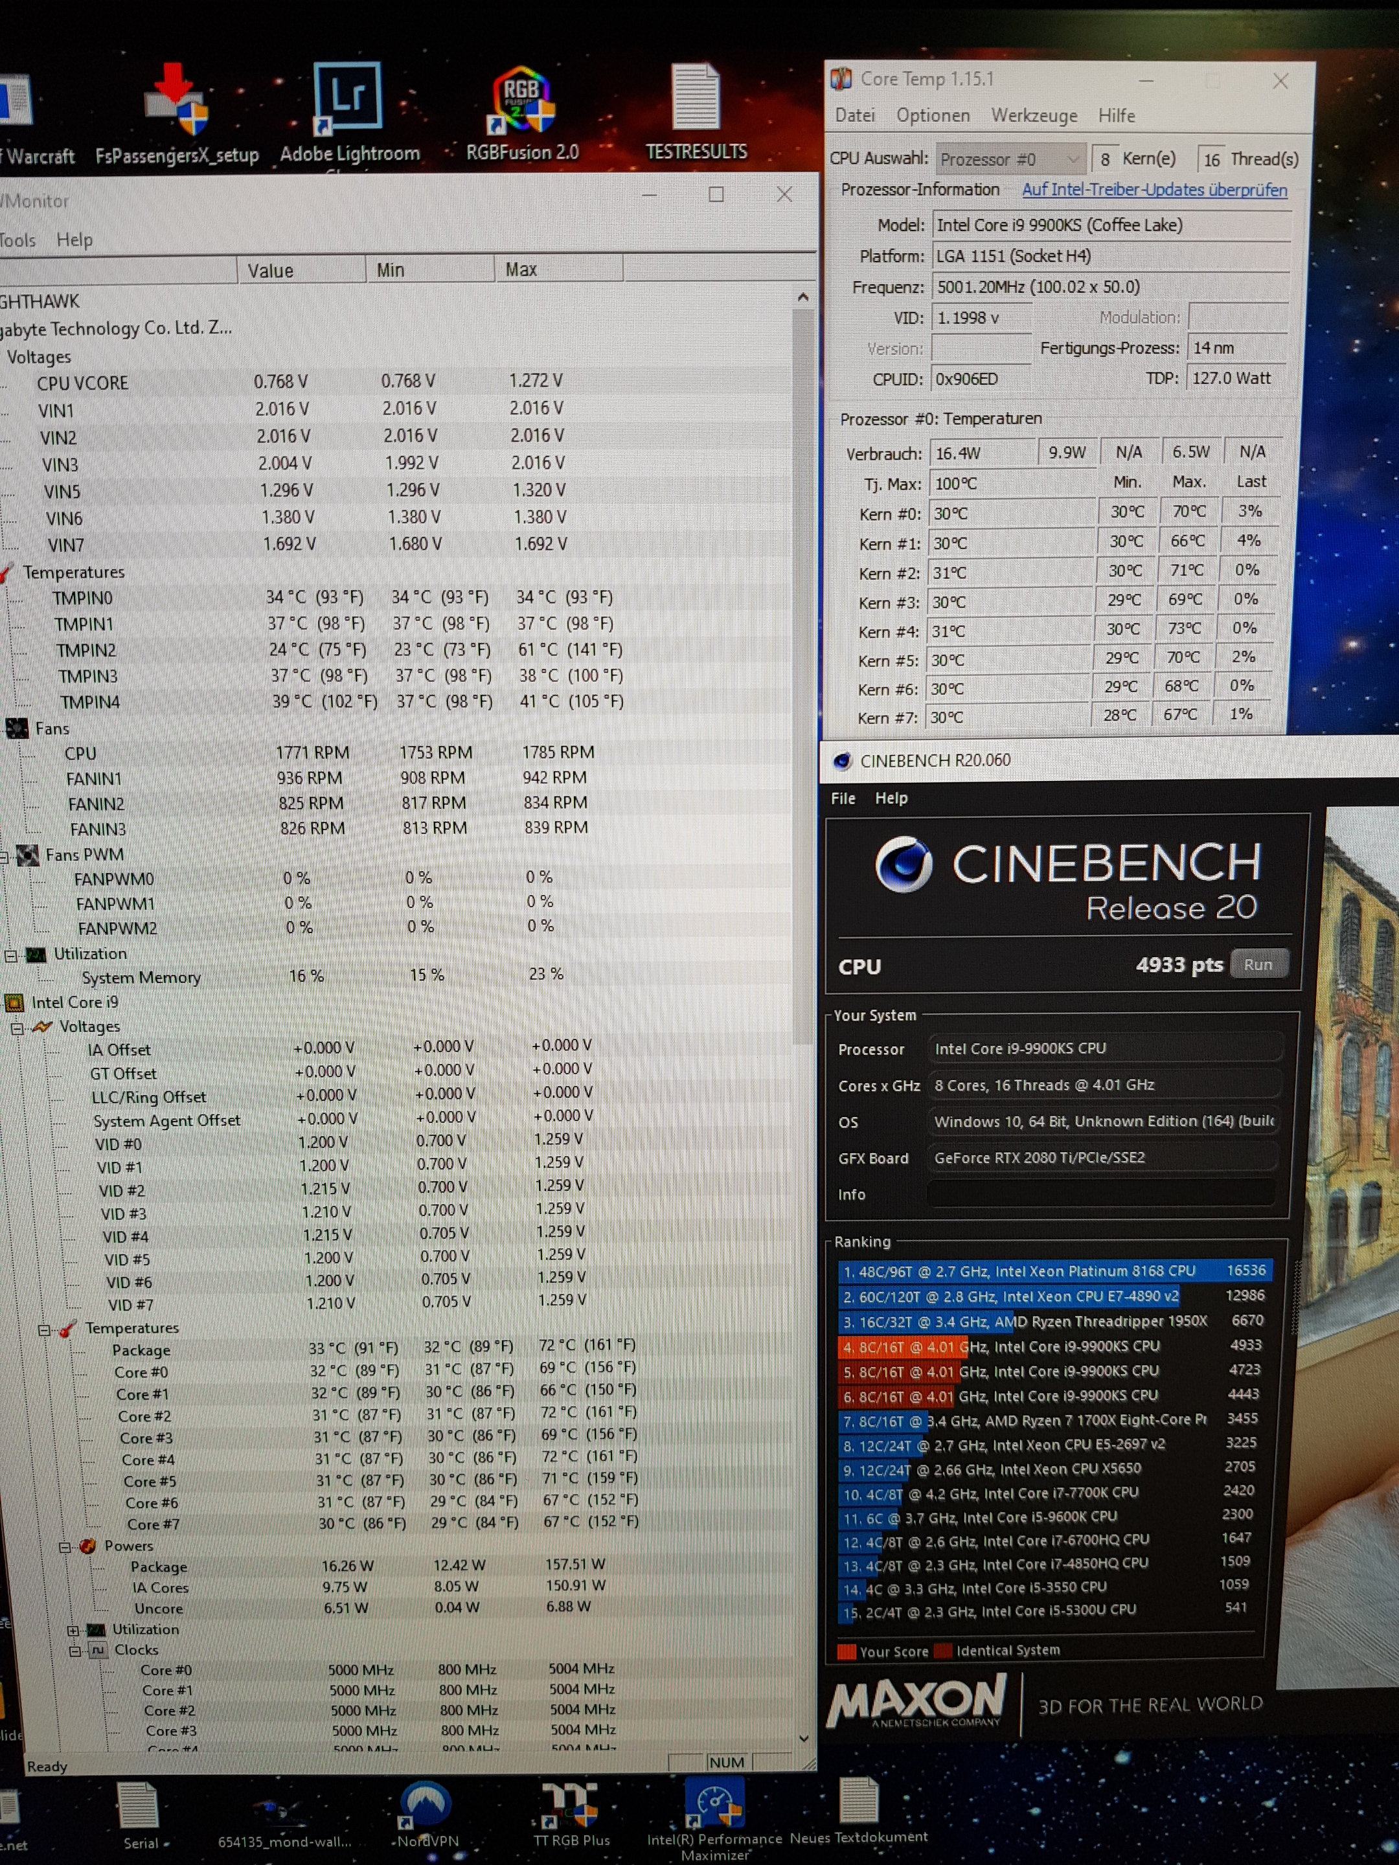Click the Fans category icon in HWMonitor
The image size is (1399, 1865).
[17, 728]
